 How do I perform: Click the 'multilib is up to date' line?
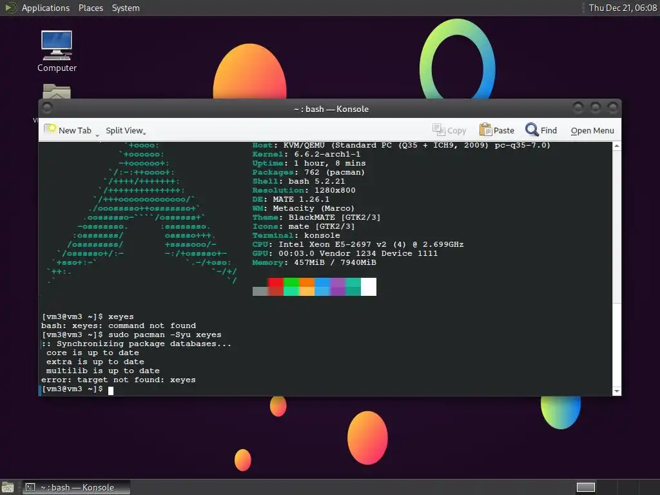pyautogui.click(x=102, y=371)
